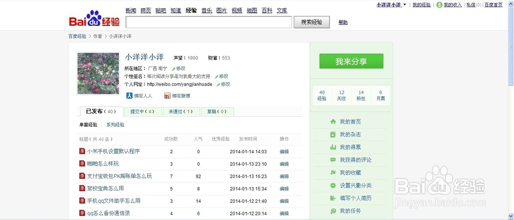The image size is (514, 220).
Task: Click the 人气 value 92
Action: pos(198,176)
